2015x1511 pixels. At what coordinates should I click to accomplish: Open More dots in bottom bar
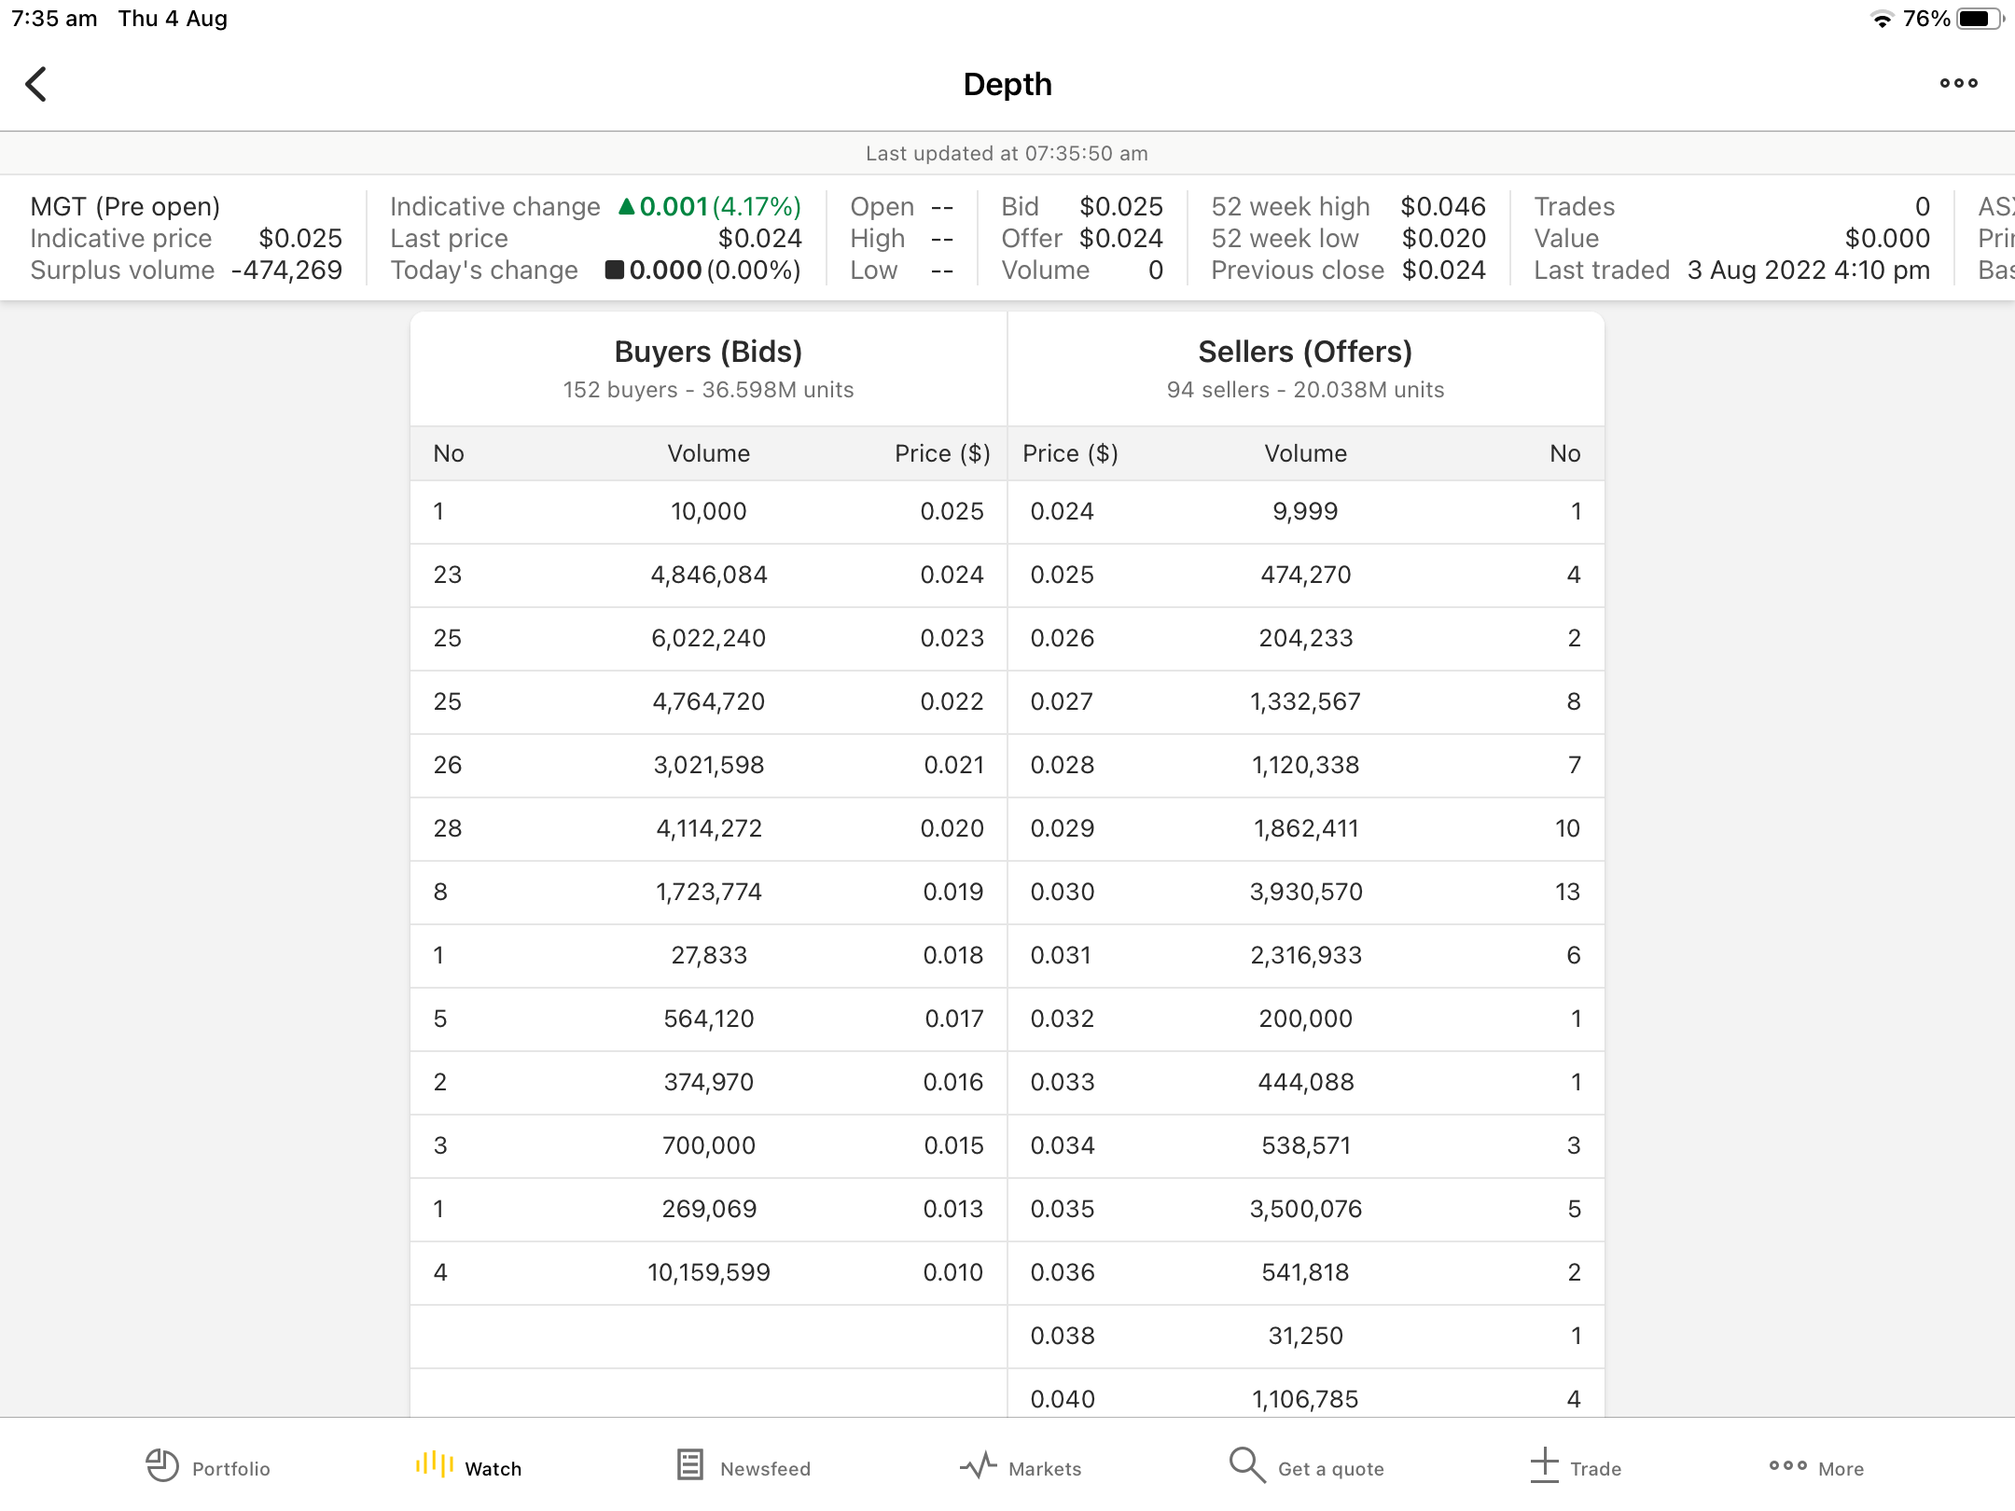point(1788,1465)
